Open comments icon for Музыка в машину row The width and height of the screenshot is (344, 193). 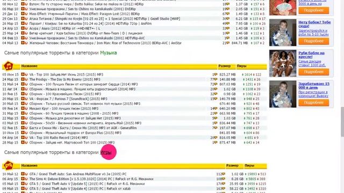[x=216, y=90]
